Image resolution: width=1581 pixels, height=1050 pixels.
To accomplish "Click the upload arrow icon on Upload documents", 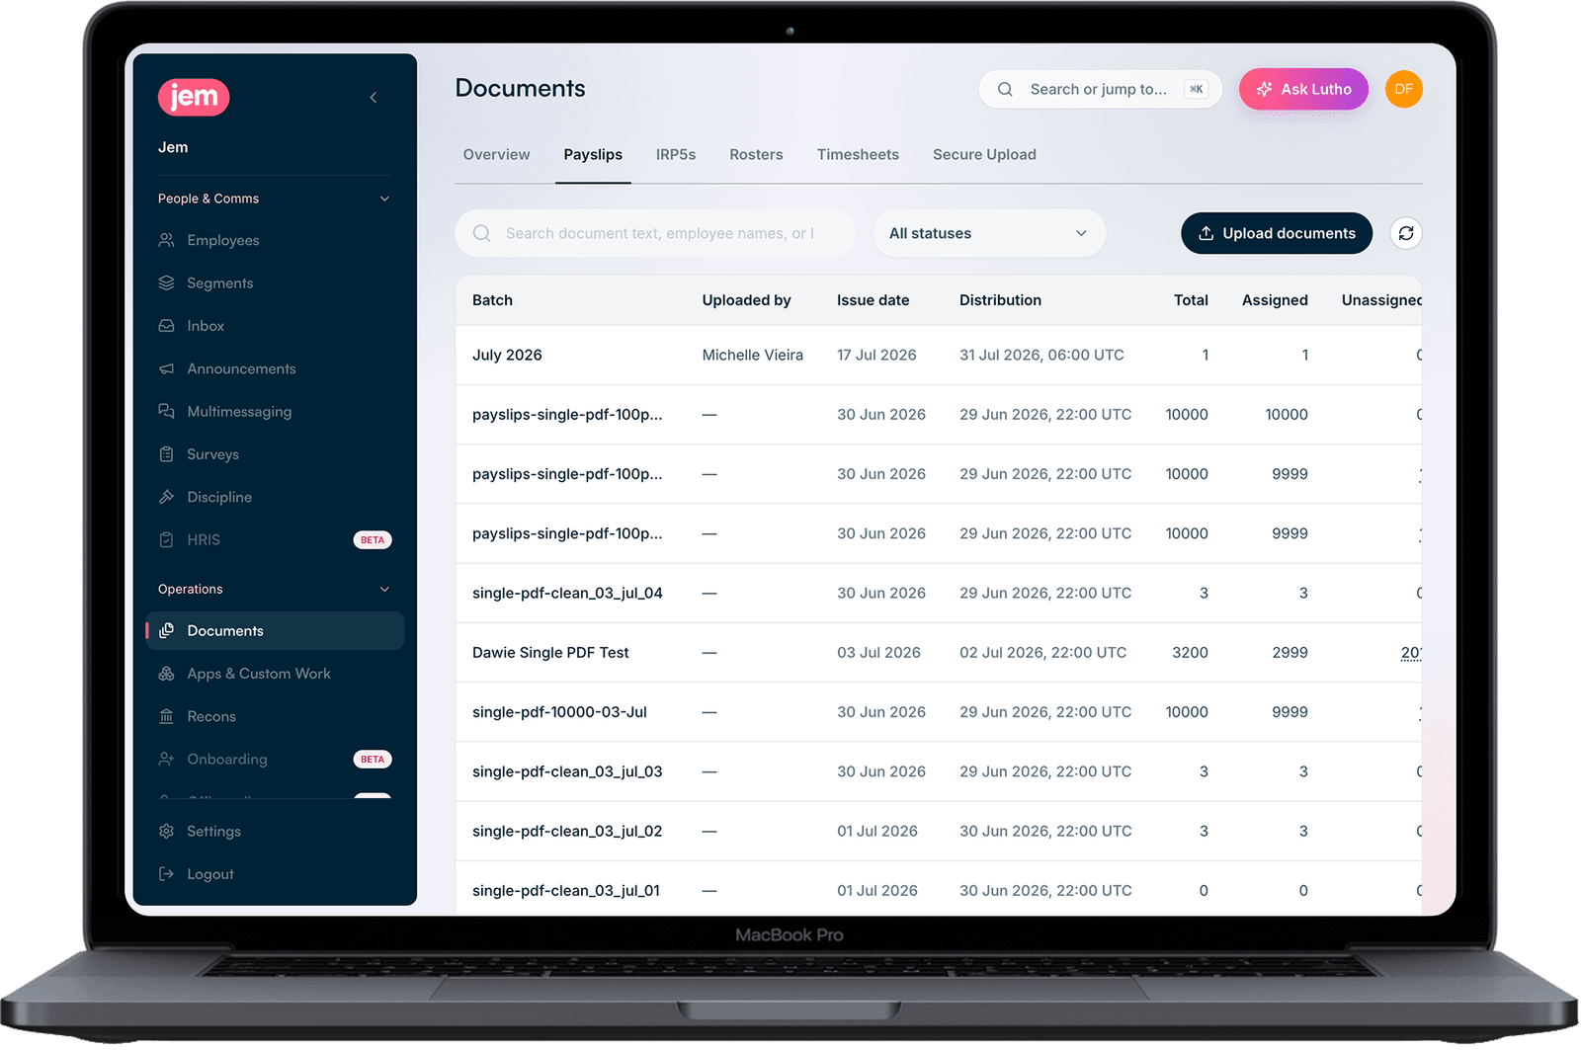I will (x=1206, y=233).
